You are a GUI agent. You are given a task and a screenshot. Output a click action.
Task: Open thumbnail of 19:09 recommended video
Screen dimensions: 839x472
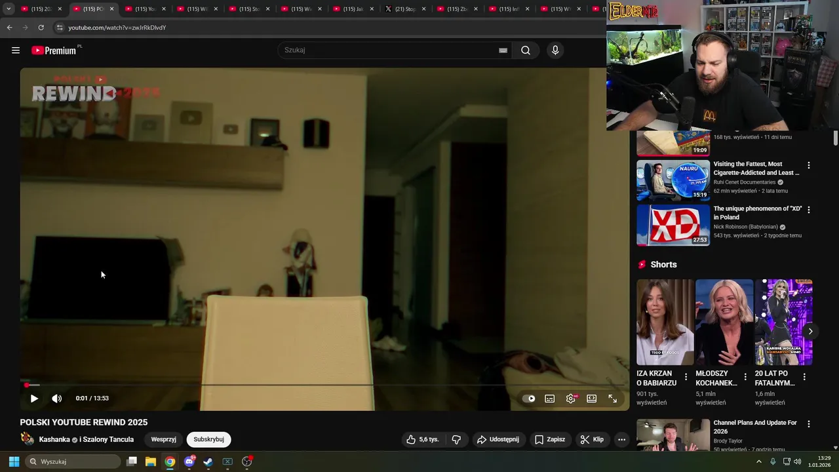673,143
